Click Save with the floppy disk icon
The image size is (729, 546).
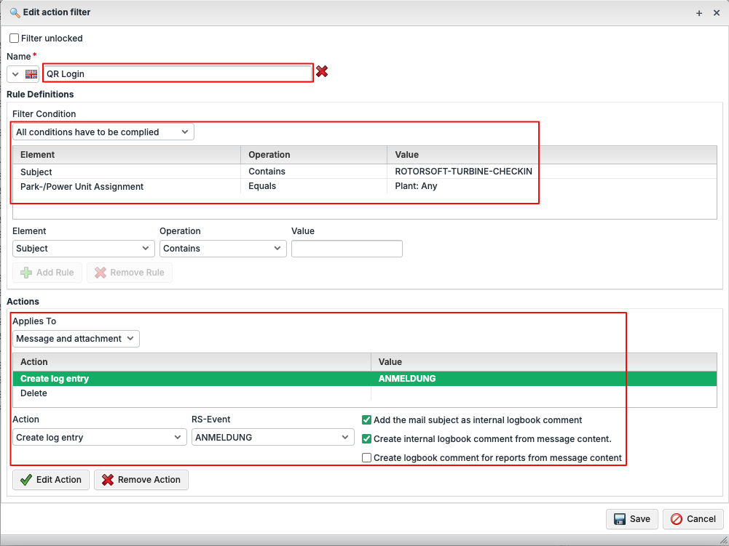tap(632, 519)
